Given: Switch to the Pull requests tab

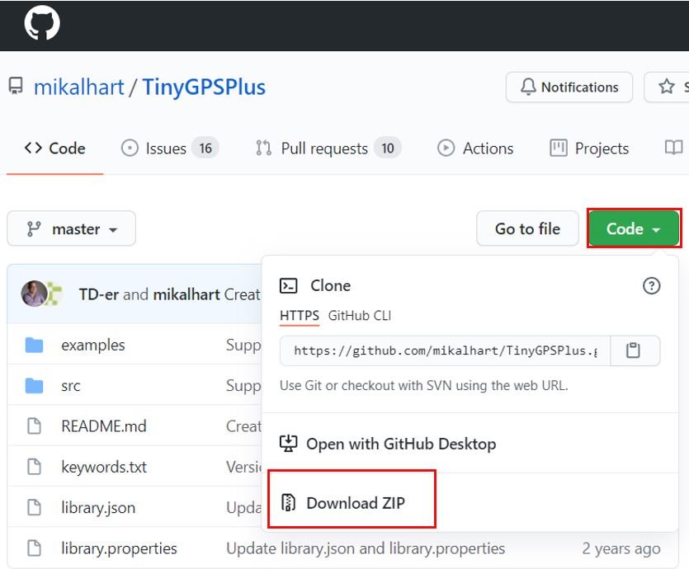Looking at the screenshot, I should point(328,148).
